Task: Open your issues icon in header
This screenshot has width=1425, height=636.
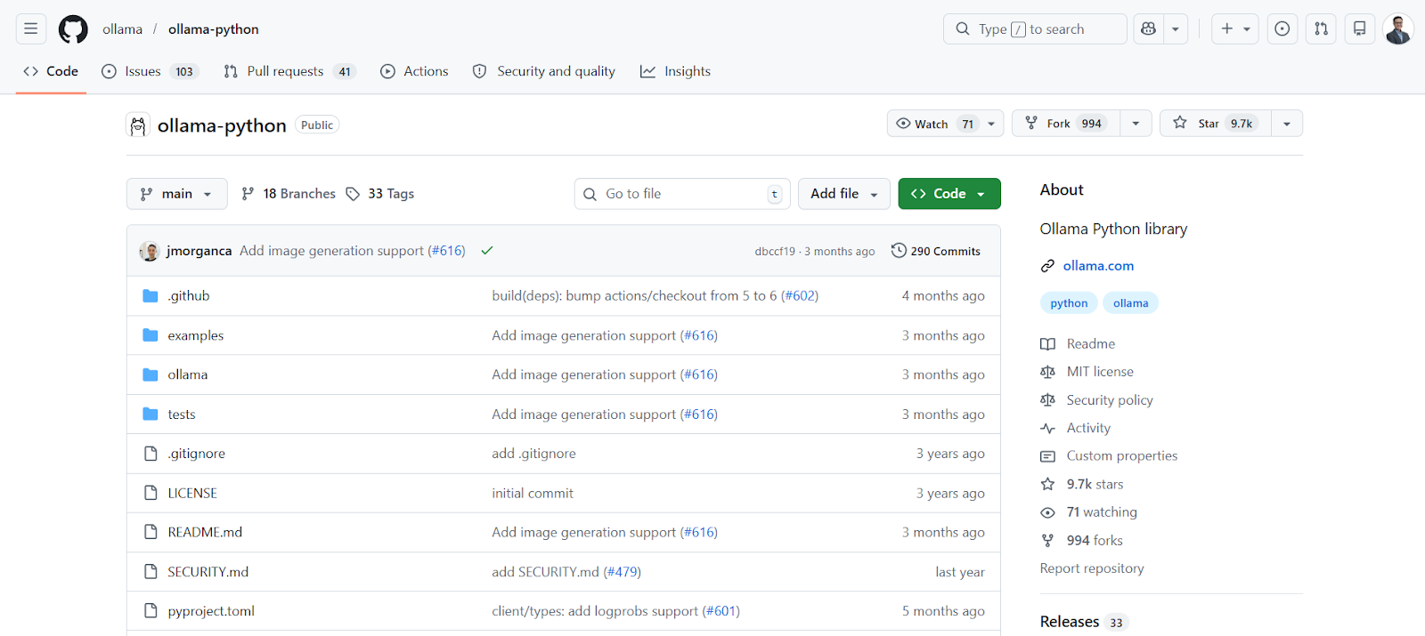Action: click(1282, 29)
